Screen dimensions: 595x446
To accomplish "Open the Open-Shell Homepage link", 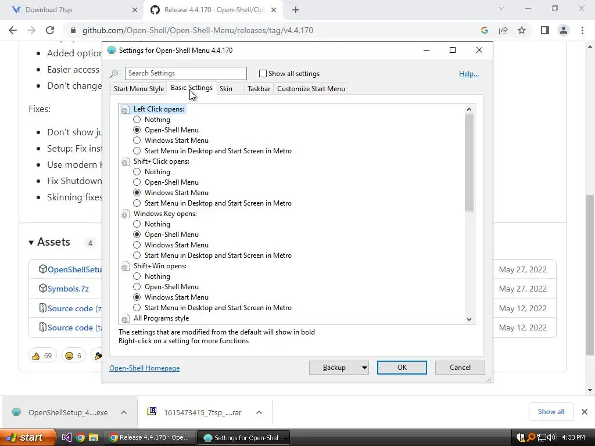I will (145, 368).
